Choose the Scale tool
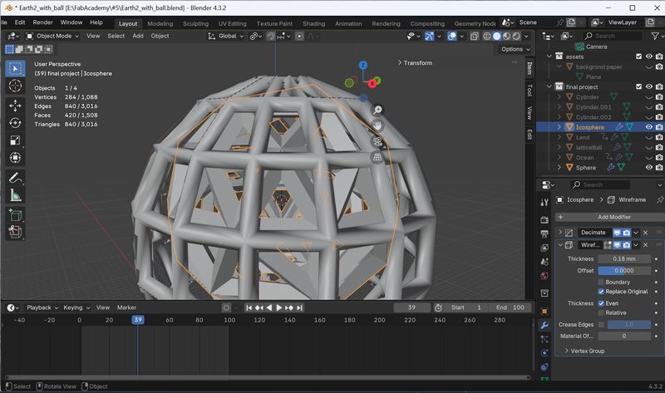Viewport: 665px width, 393px height. click(x=15, y=140)
